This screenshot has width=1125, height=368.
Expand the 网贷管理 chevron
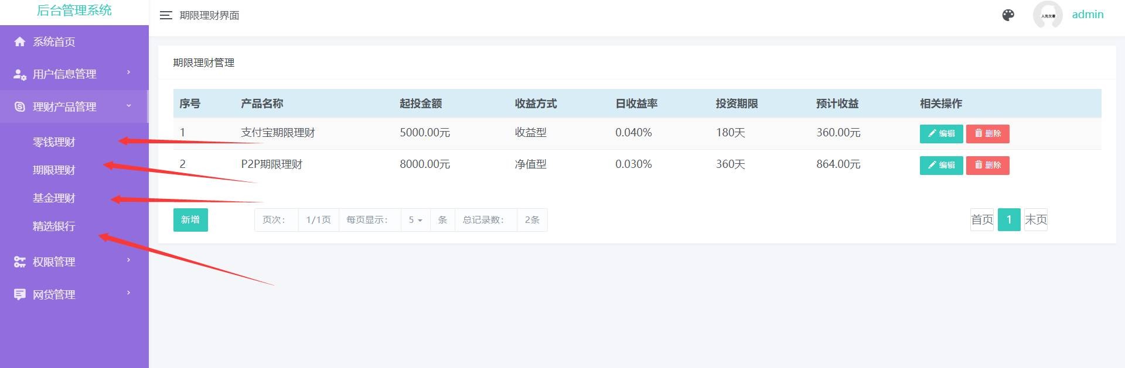point(128,293)
